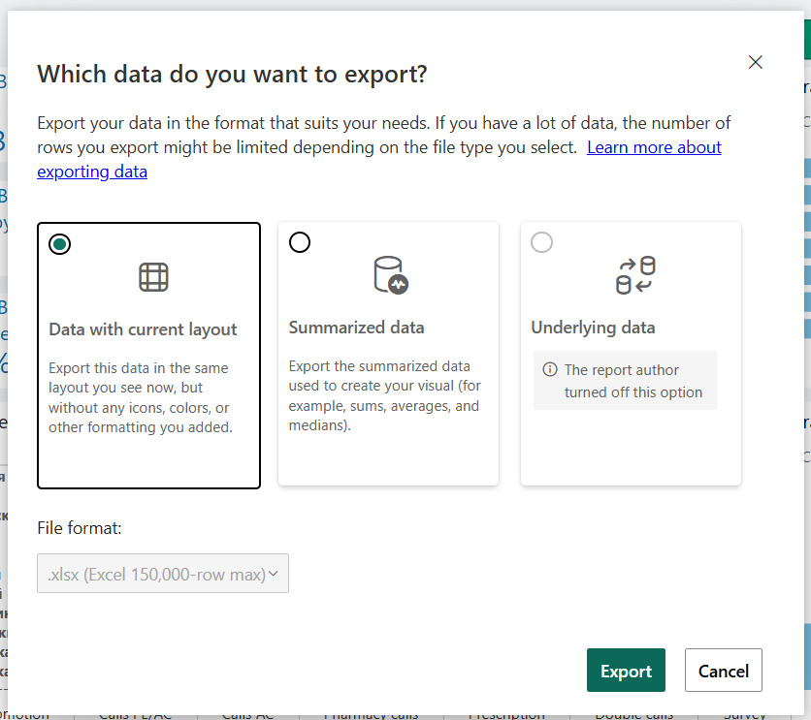Click the table grid icon above Data with current layout

click(x=152, y=276)
